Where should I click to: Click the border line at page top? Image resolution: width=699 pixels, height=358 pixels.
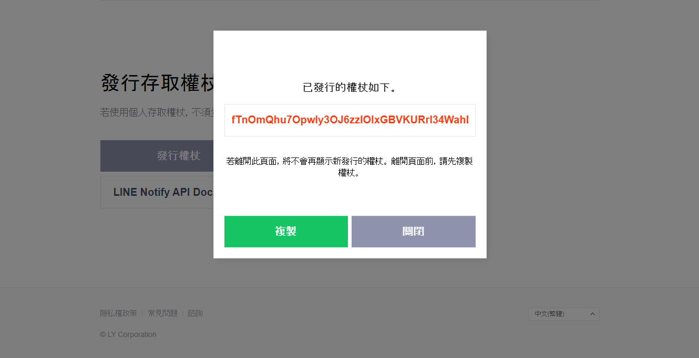[x=349, y=1]
